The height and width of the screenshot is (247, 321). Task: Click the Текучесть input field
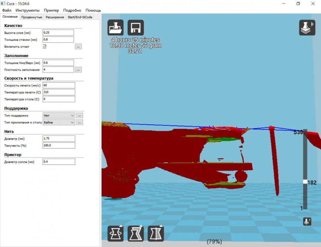click(x=59, y=145)
